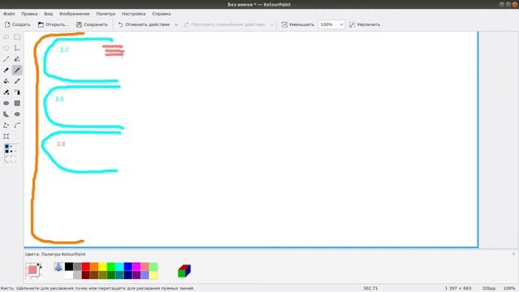Open the Вид menu
Screen dimensions: 519x292
(49, 14)
